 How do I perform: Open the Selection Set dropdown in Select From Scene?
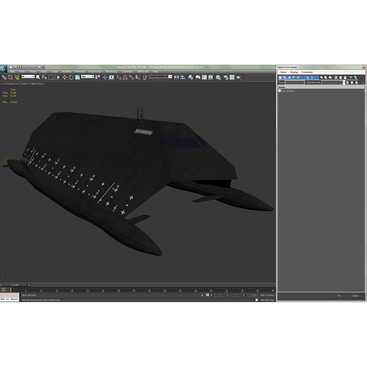click(x=344, y=82)
